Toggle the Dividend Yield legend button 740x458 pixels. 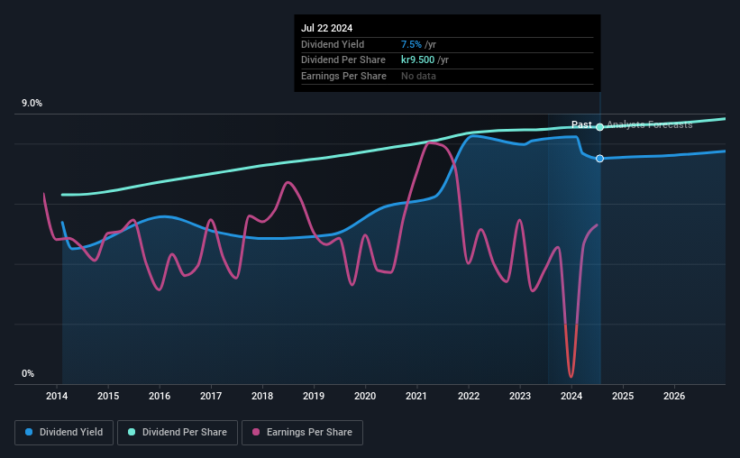click(64, 433)
